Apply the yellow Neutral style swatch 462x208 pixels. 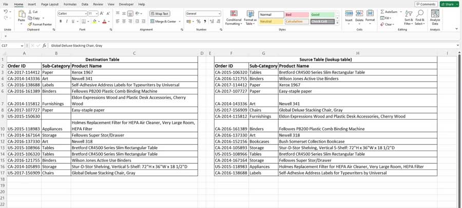pos(271,22)
